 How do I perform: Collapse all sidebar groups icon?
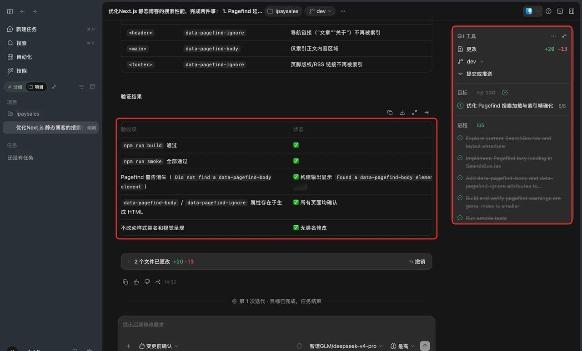[54, 87]
